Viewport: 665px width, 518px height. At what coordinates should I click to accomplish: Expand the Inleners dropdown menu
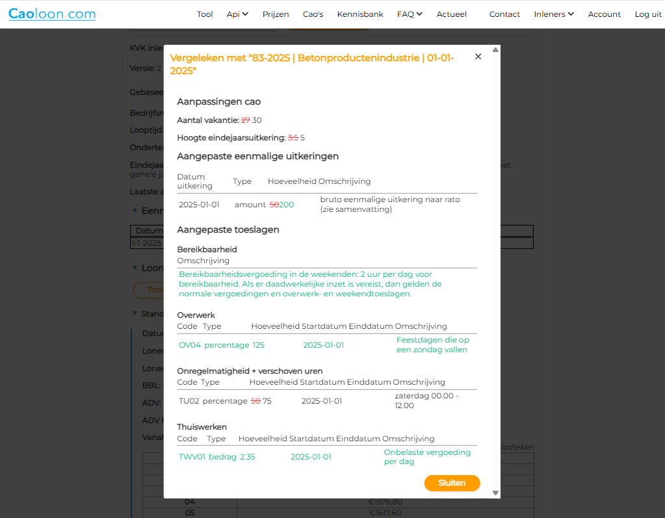pos(554,14)
